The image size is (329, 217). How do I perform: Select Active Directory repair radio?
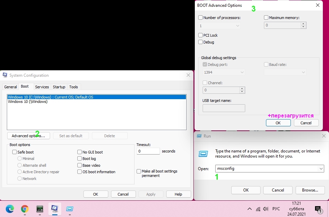coord(19,172)
